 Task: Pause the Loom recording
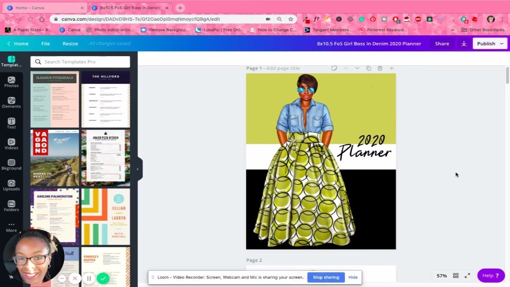[x=89, y=279]
